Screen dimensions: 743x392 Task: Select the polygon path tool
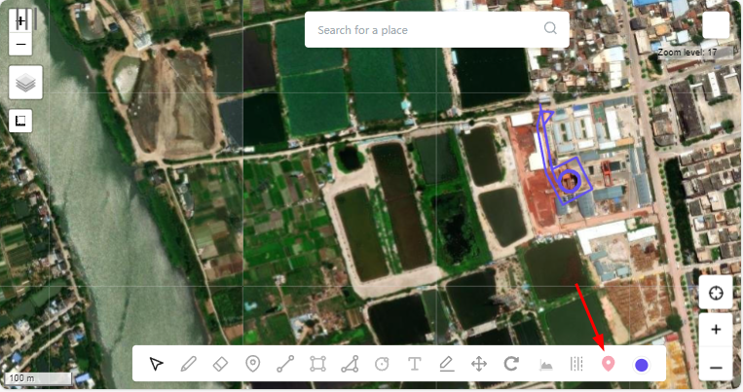pos(350,364)
